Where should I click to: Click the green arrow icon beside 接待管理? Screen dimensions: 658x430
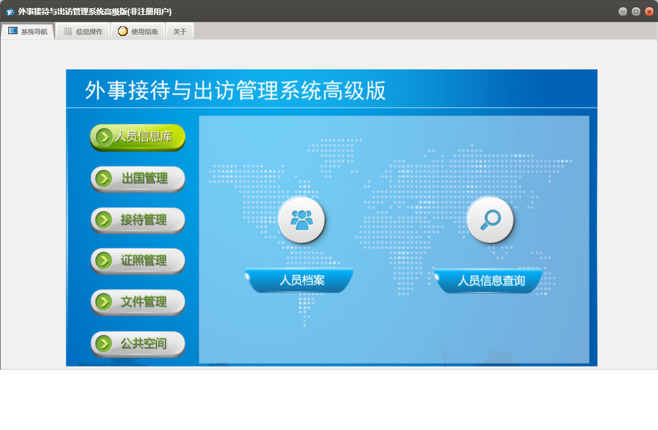point(104,220)
